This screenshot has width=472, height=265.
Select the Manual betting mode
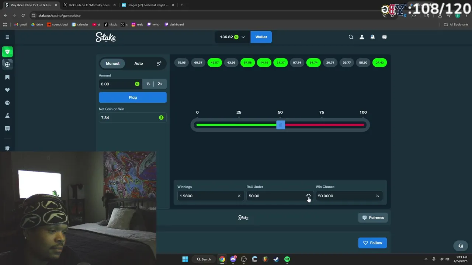(112, 63)
